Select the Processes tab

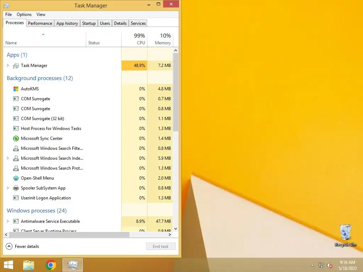pos(15,23)
